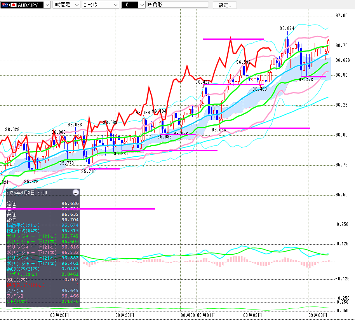
Task: Select the Bollinger lower row valued 96.532
Action: point(43,252)
